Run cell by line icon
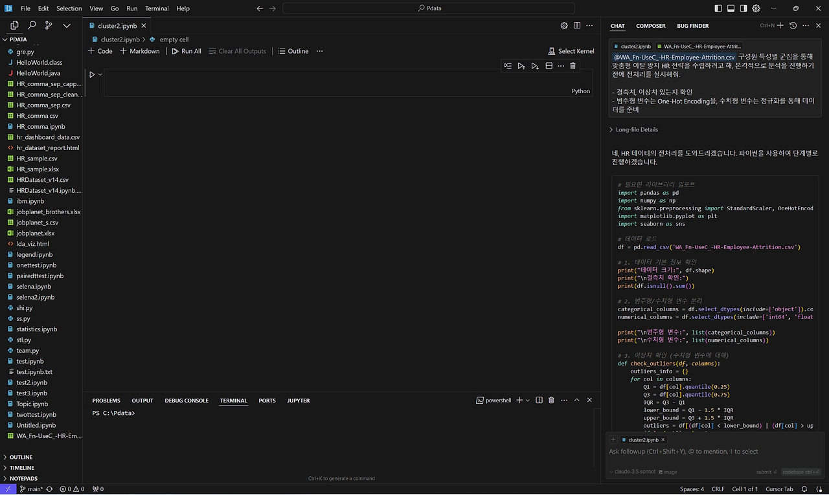 click(508, 66)
